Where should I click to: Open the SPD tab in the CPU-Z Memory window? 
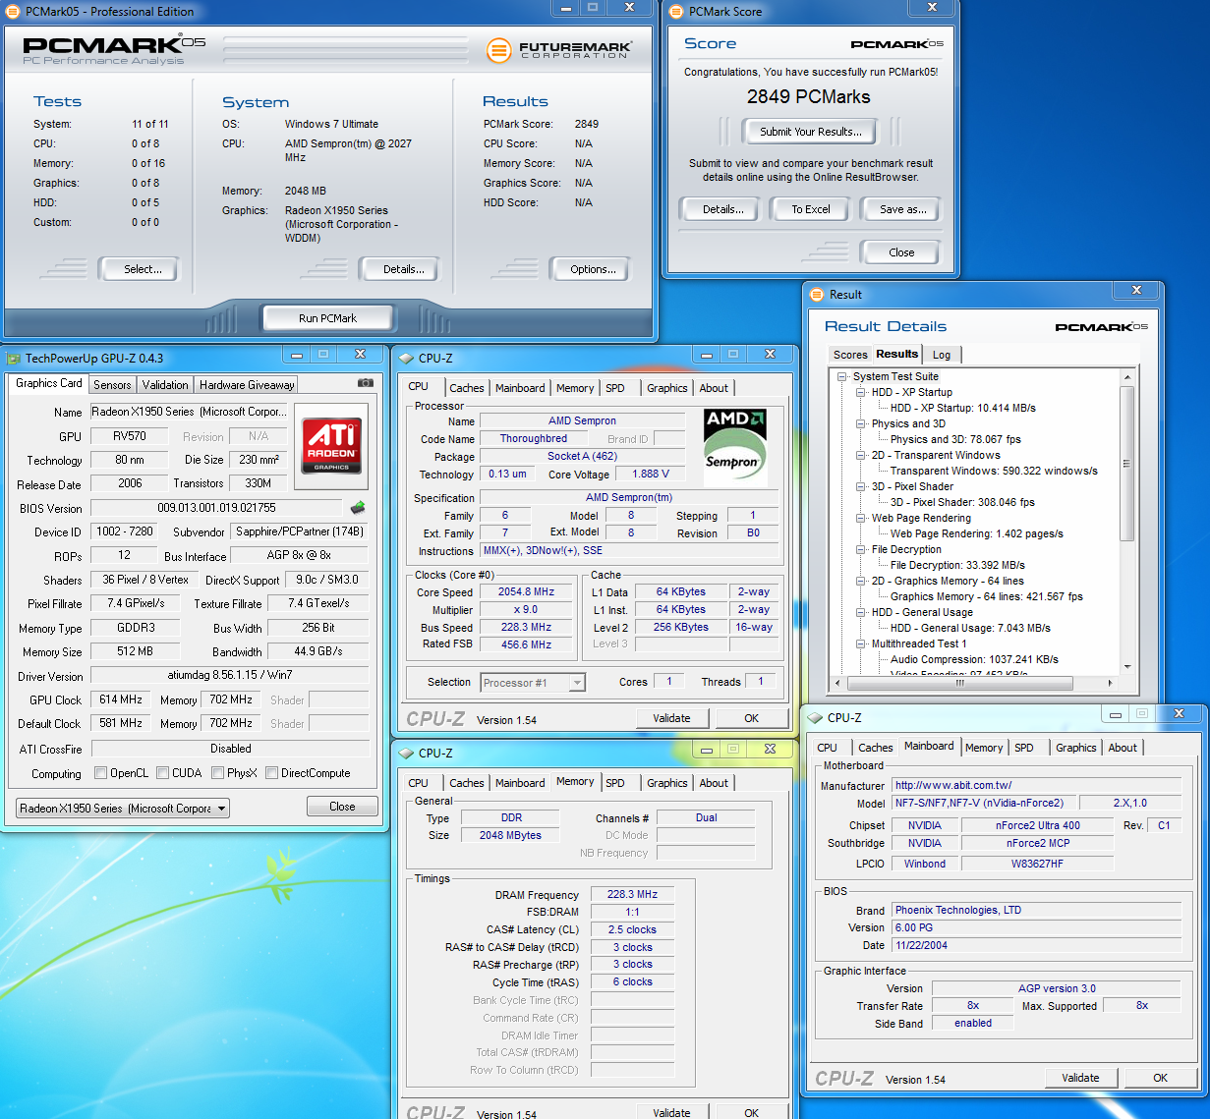pos(615,783)
